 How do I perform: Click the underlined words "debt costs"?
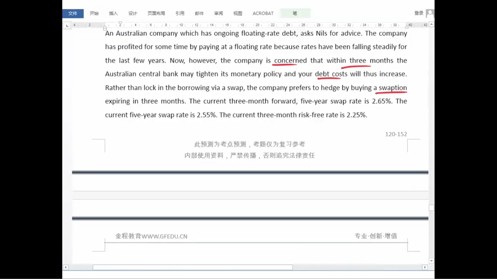click(331, 74)
